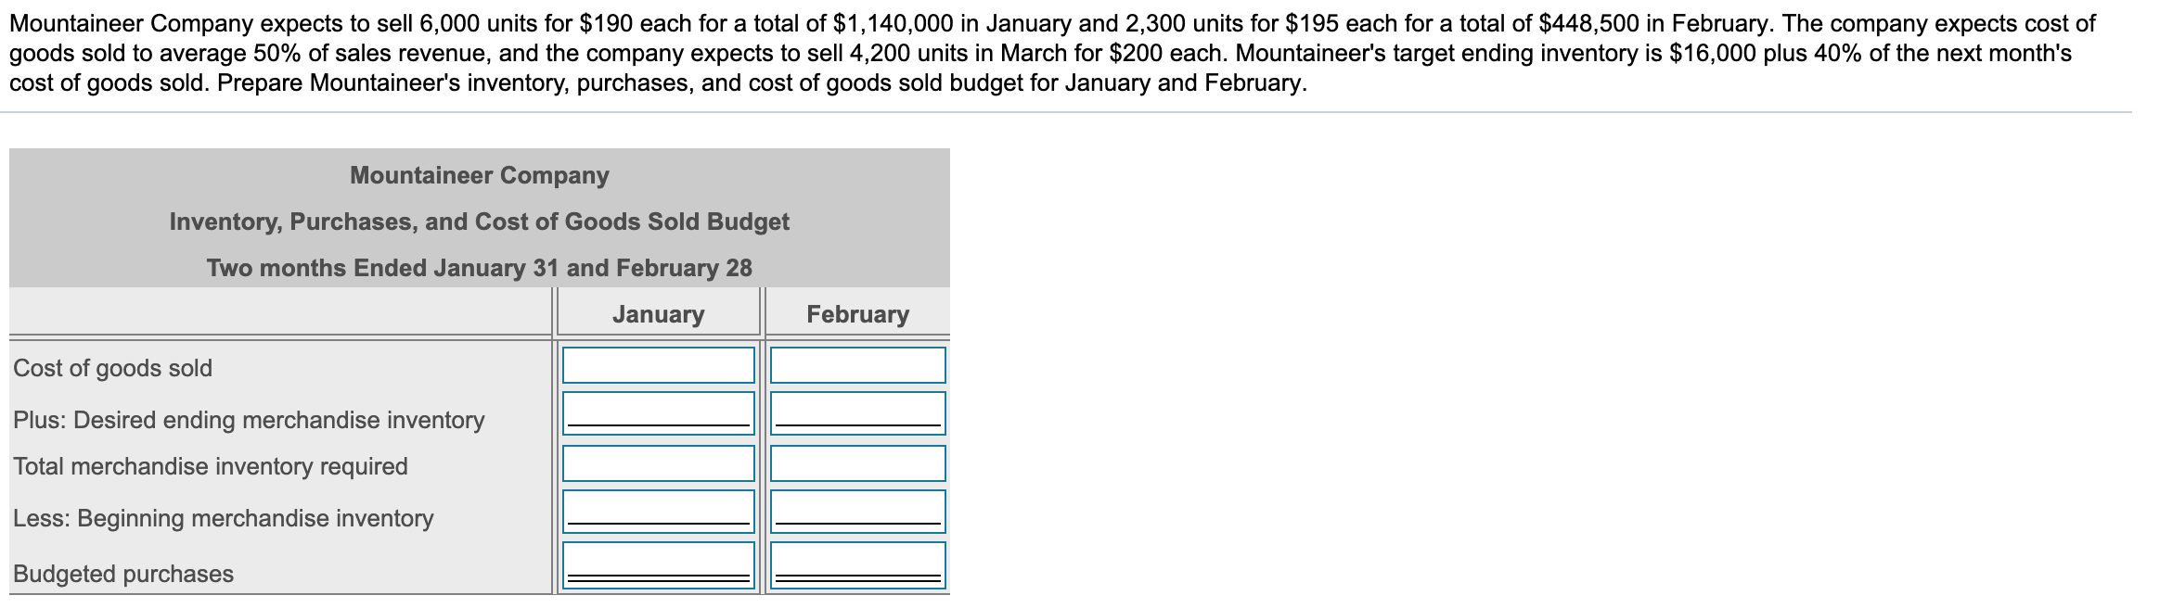Focus February Total merchandise inventory required input

(857, 463)
